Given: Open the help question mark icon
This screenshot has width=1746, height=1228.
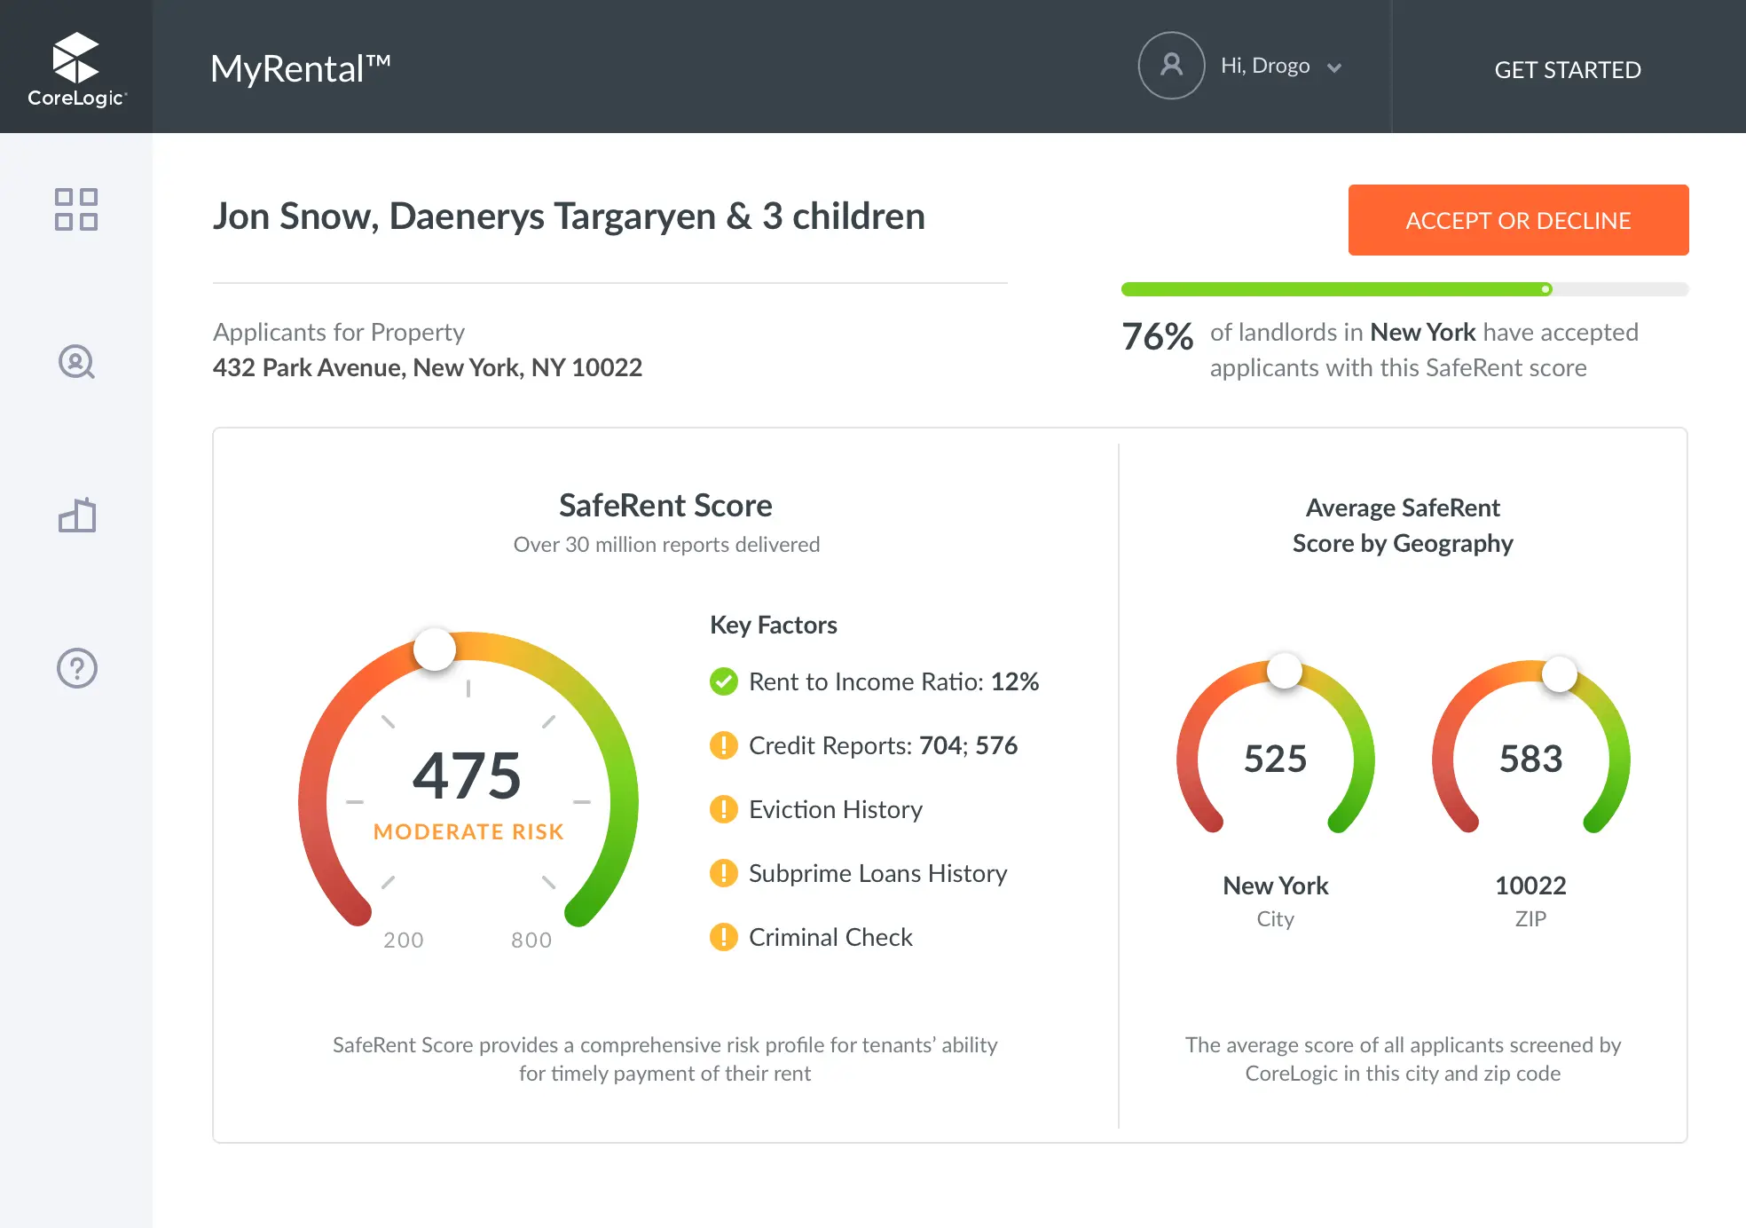Looking at the screenshot, I should (76, 668).
